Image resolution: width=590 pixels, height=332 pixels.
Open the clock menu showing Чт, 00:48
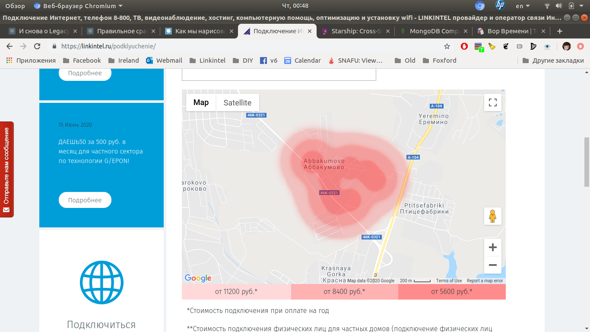(295, 6)
